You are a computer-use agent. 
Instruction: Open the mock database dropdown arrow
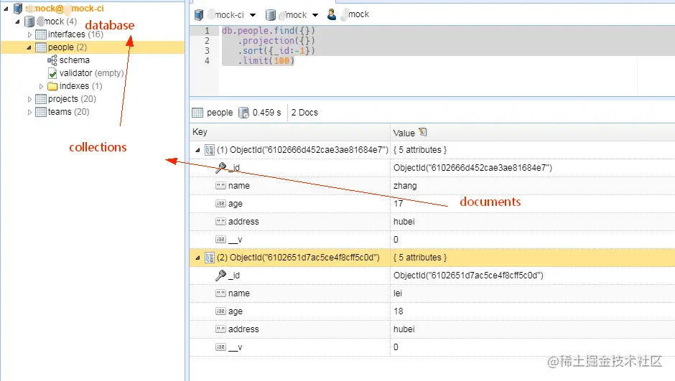[x=315, y=15]
